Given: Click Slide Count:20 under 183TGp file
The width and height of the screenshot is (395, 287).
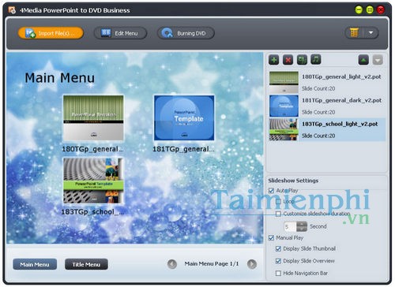Looking at the screenshot, I should pos(318,136).
